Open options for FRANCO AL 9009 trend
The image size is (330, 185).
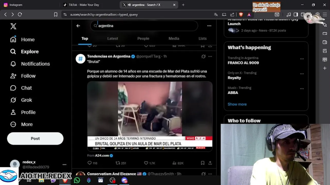point(302,59)
